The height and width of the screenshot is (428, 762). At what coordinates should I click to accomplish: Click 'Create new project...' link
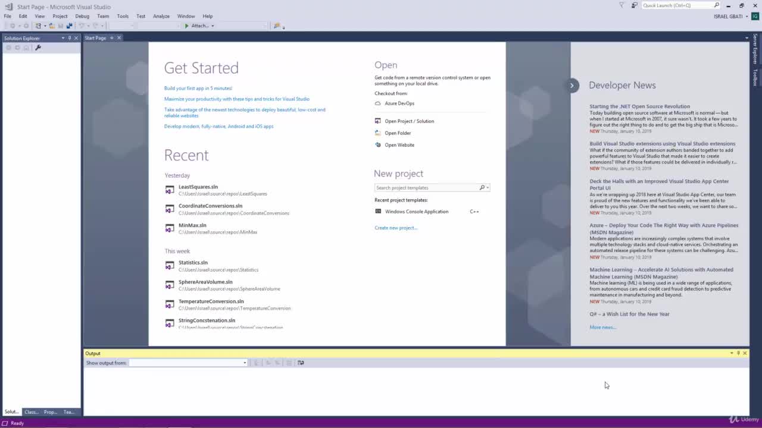point(396,228)
